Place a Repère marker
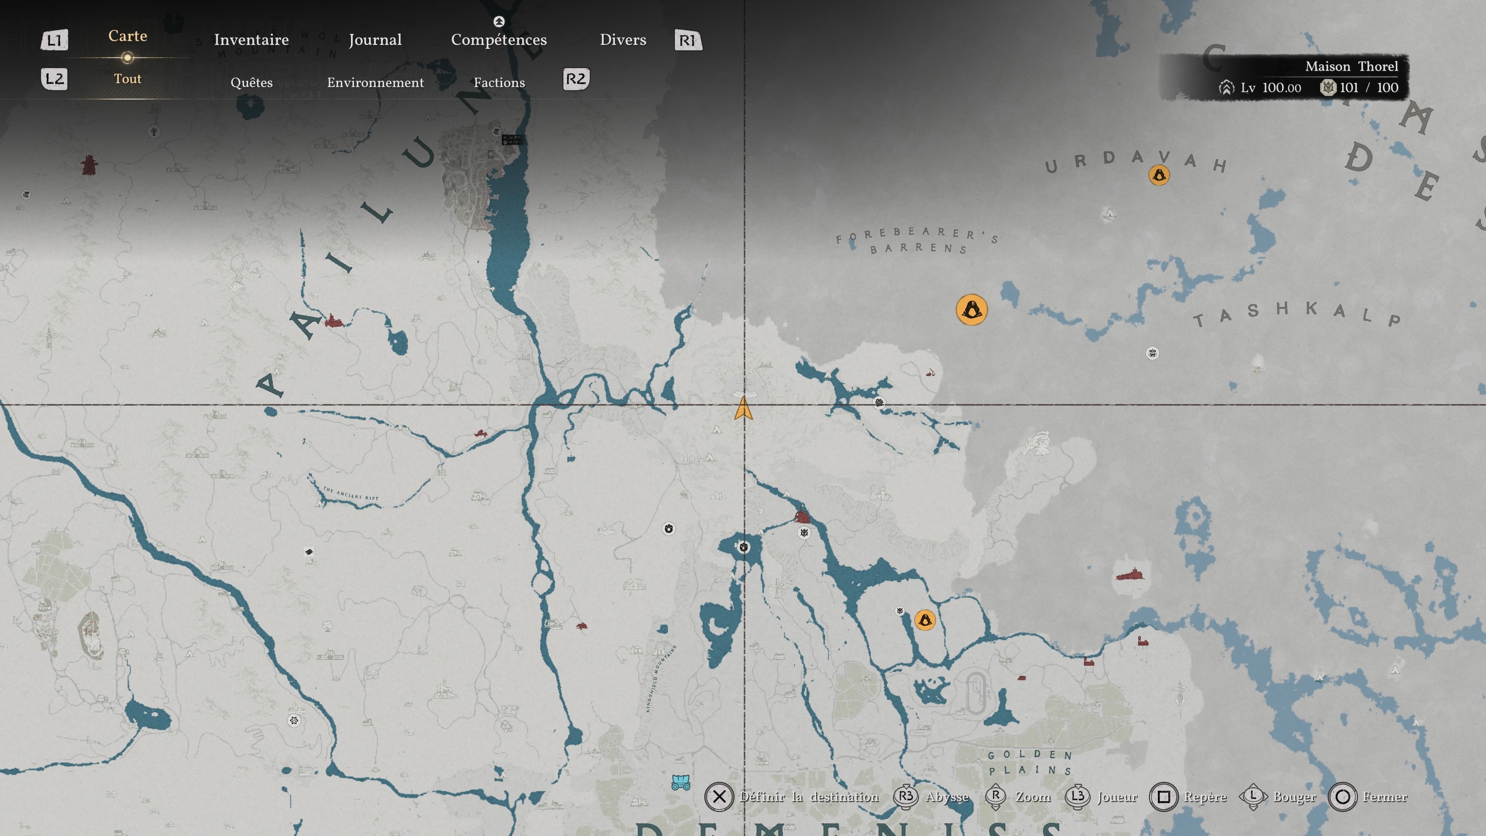This screenshot has width=1486, height=836. coord(1205,797)
